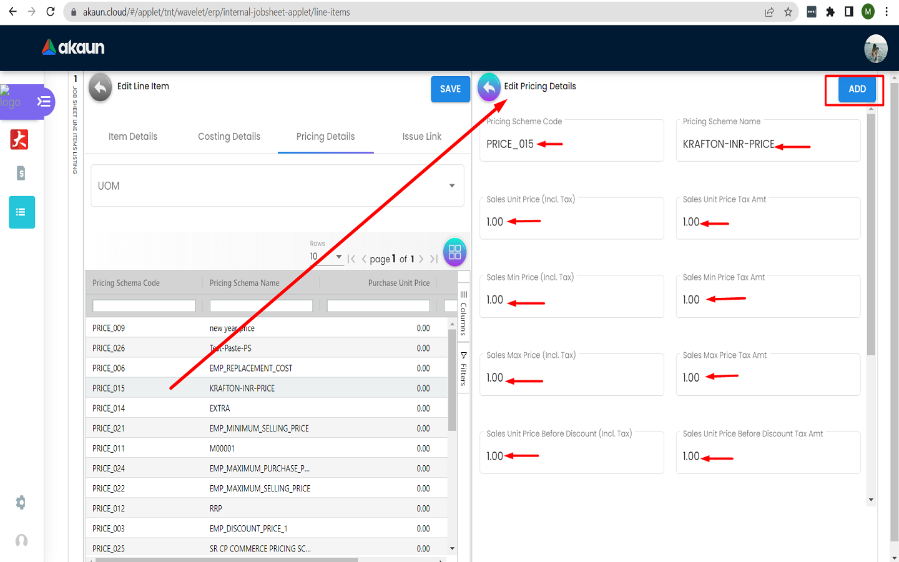The width and height of the screenshot is (899, 562).
Task: Bookmark this page with the star icon
Action: click(x=788, y=12)
